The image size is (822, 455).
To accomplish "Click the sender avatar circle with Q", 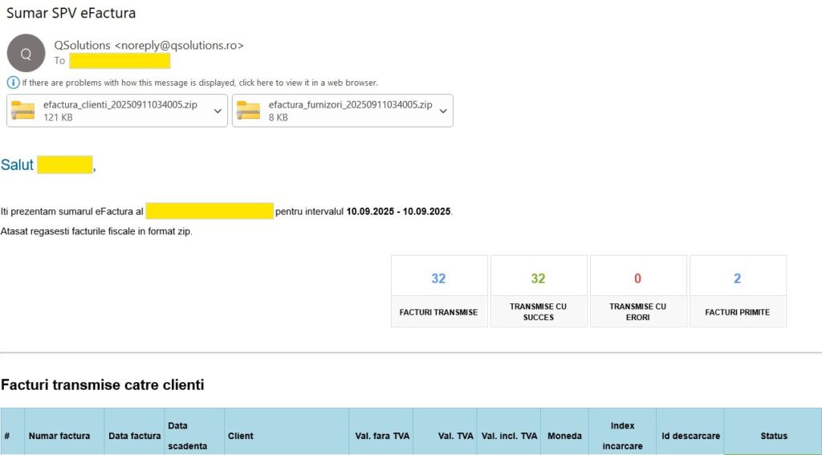I will [26, 53].
